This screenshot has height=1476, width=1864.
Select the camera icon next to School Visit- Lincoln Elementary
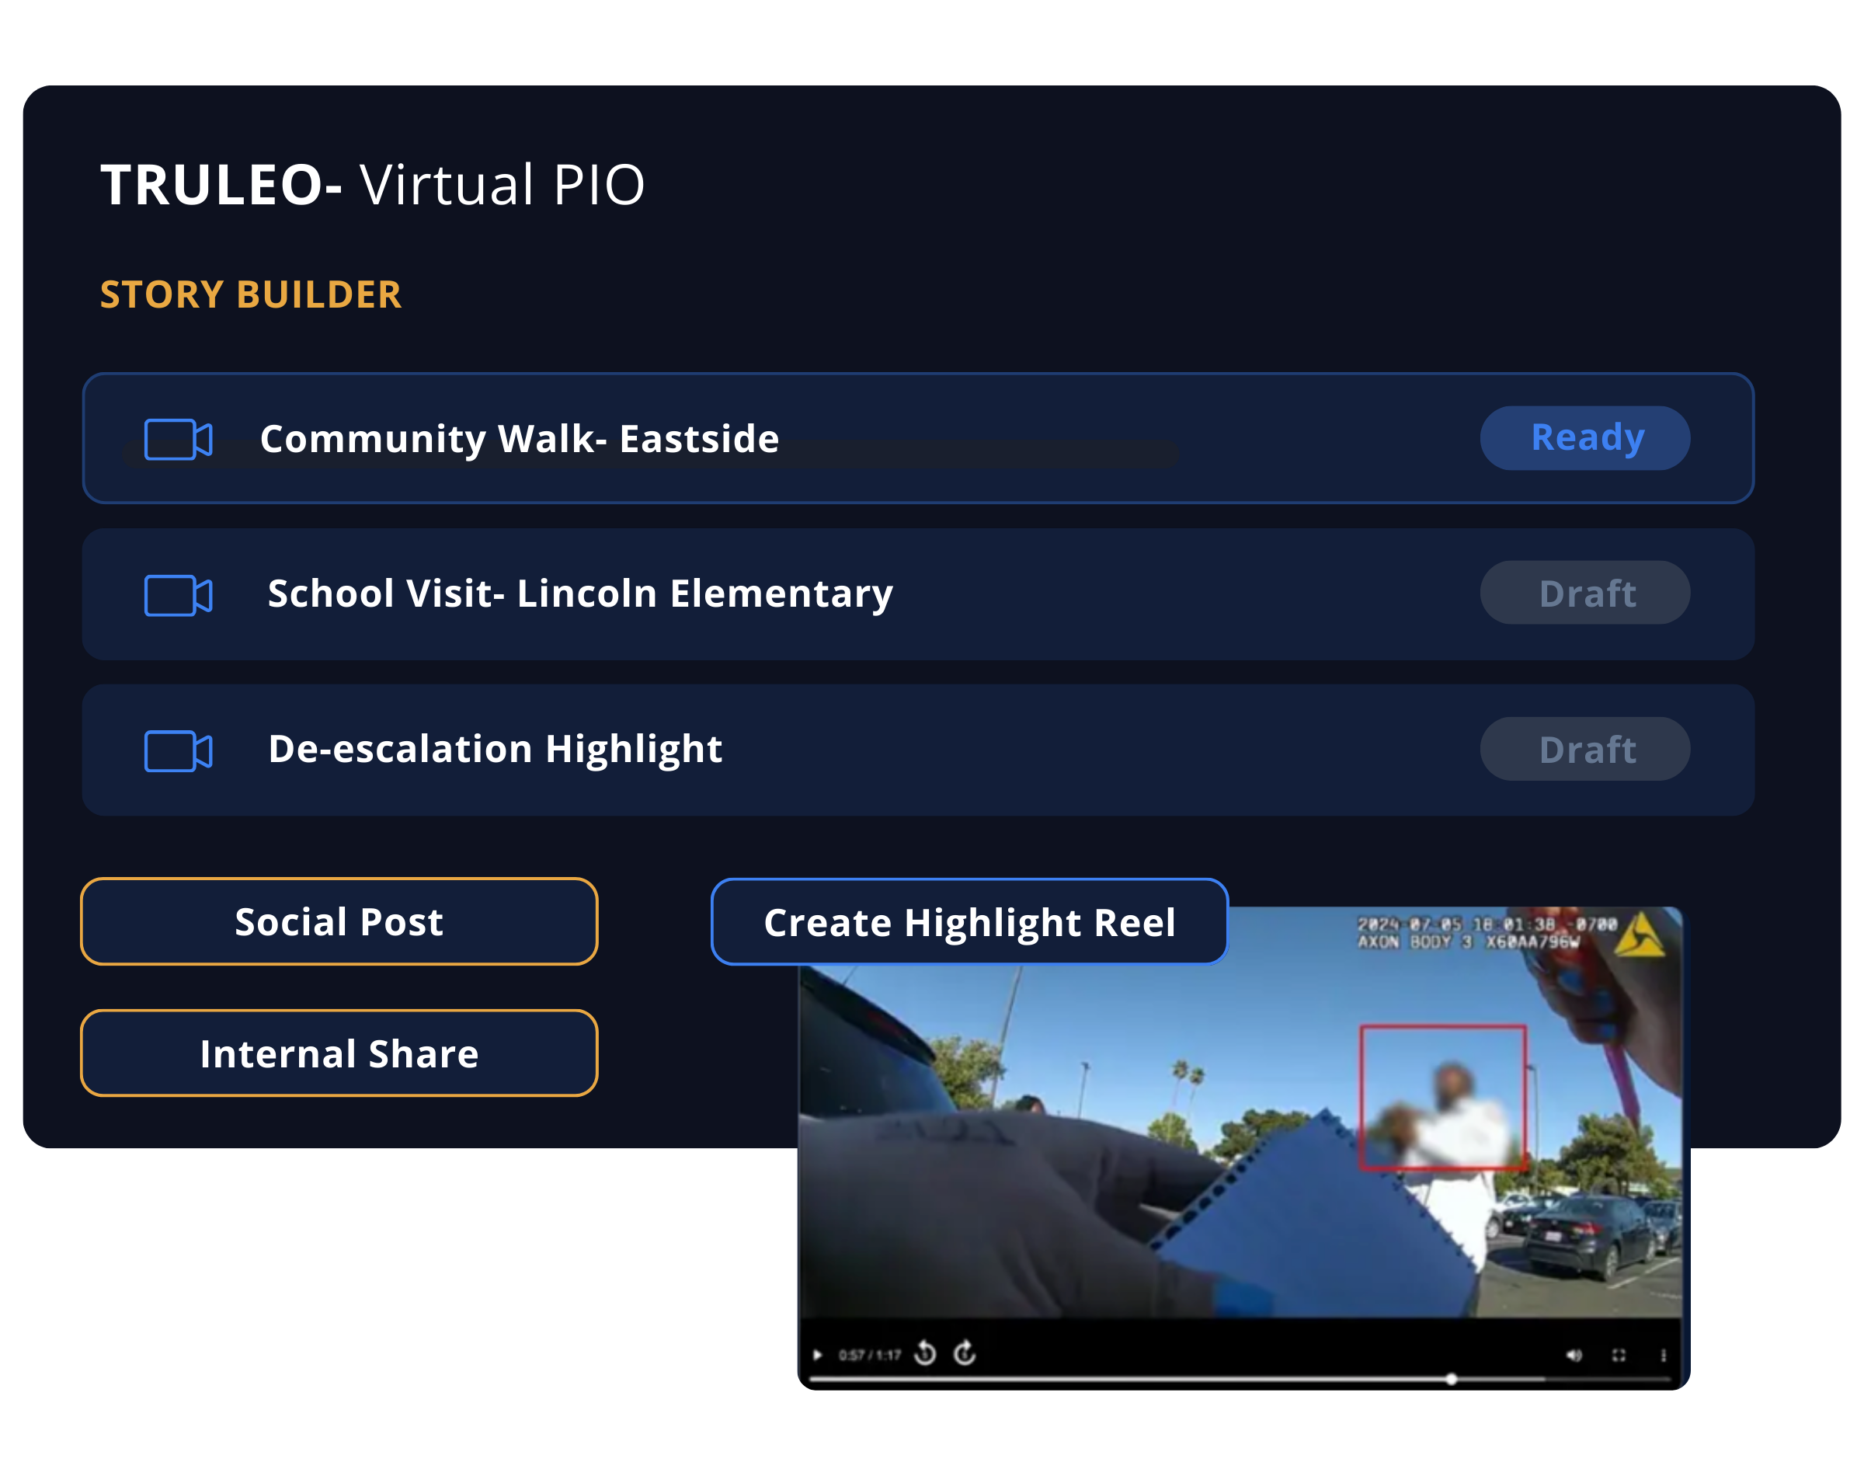pyautogui.click(x=178, y=594)
